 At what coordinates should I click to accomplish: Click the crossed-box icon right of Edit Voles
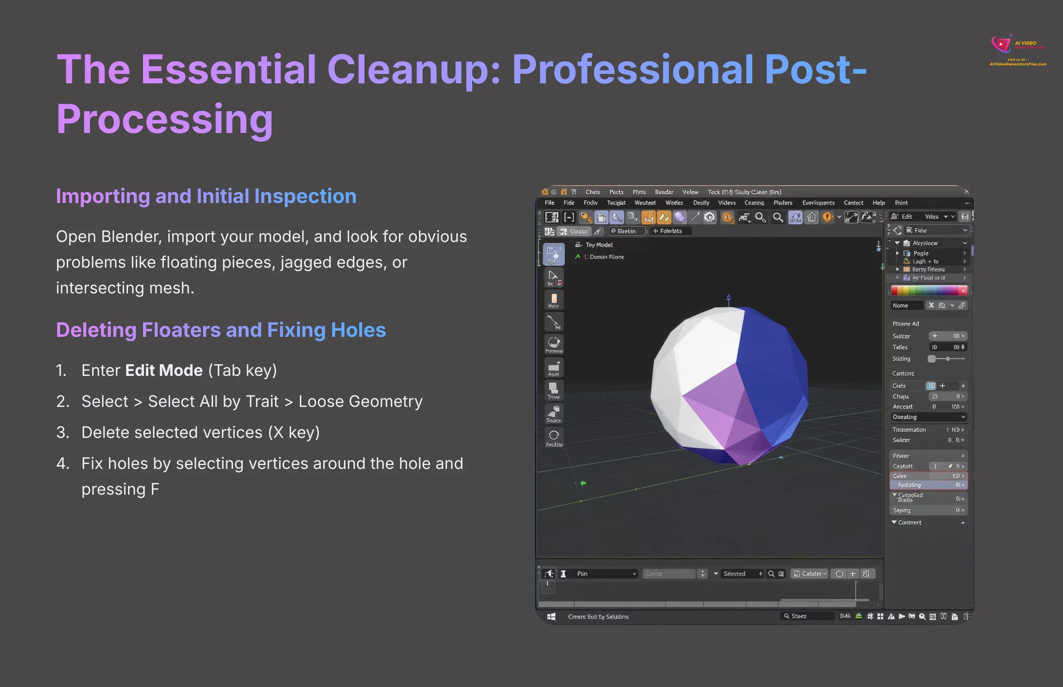965,216
